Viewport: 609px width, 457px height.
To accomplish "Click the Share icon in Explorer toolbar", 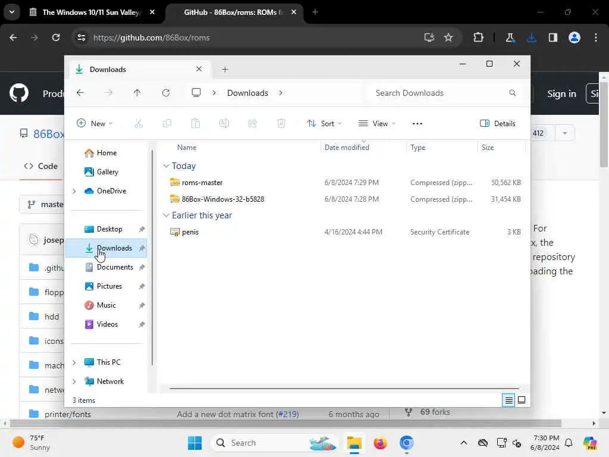I will (252, 124).
